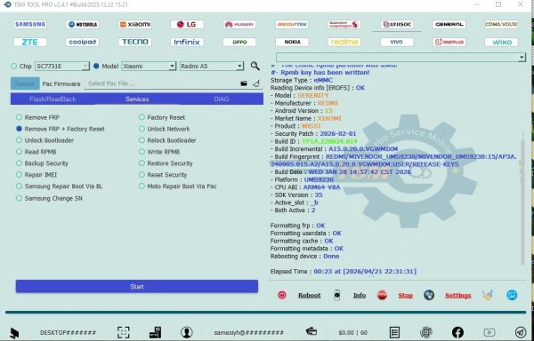
Task: Open website globe icon in status bar
Action: click(426, 332)
